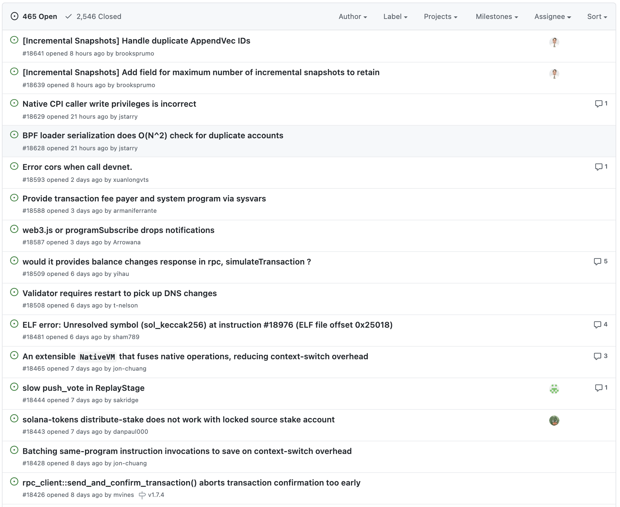This screenshot has height=507, width=620.
Task: Open the Label filter dropdown
Action: coord(395,16)
